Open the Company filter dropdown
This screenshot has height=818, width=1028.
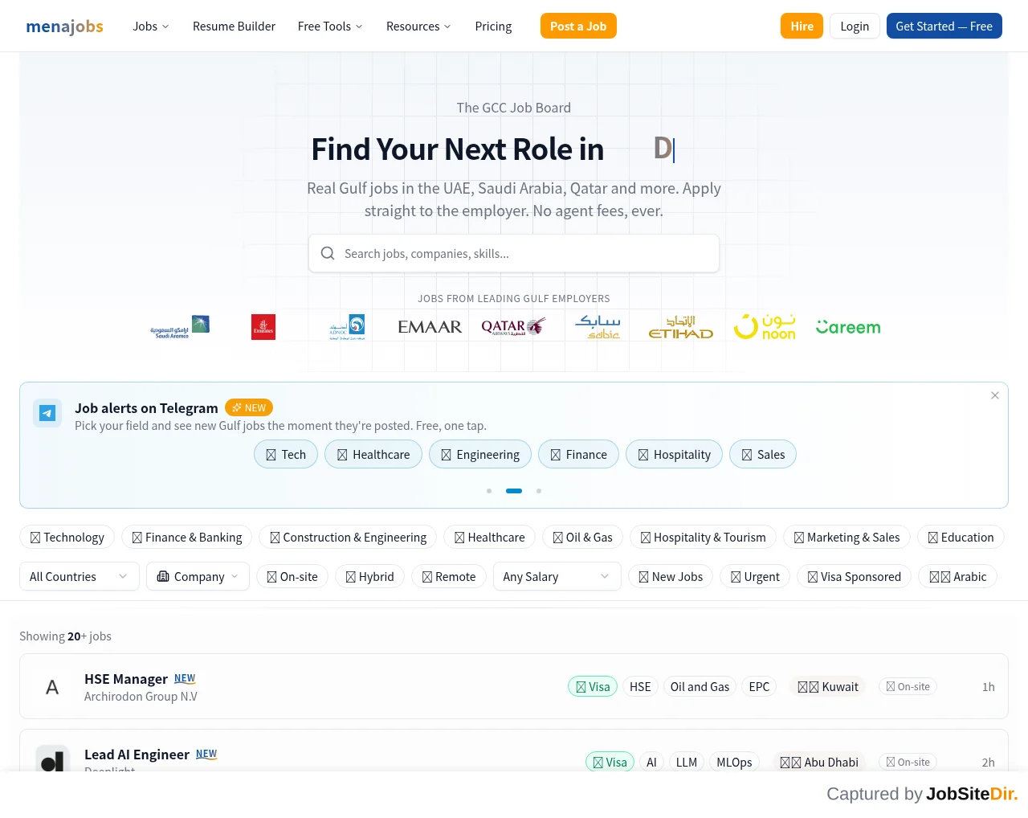tap(198, 577)
